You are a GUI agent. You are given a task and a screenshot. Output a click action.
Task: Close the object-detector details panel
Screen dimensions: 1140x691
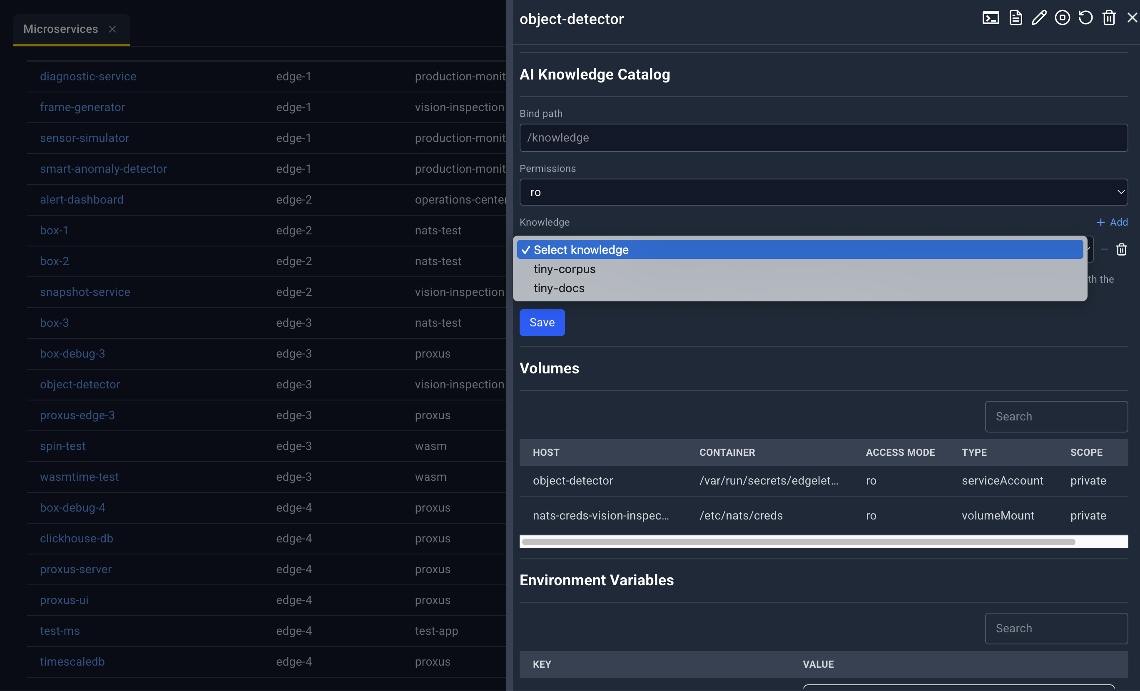1132,18
